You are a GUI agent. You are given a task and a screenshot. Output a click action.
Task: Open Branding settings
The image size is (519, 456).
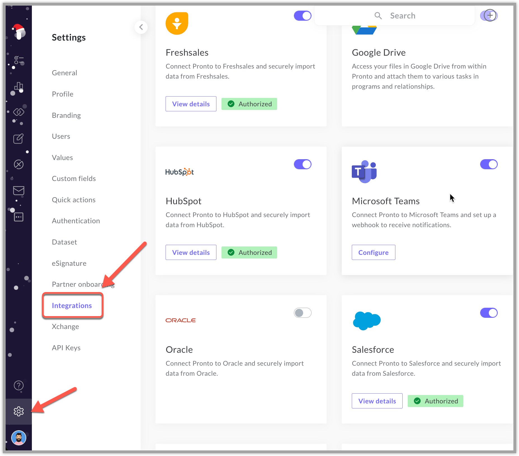[x=66, y=115]
